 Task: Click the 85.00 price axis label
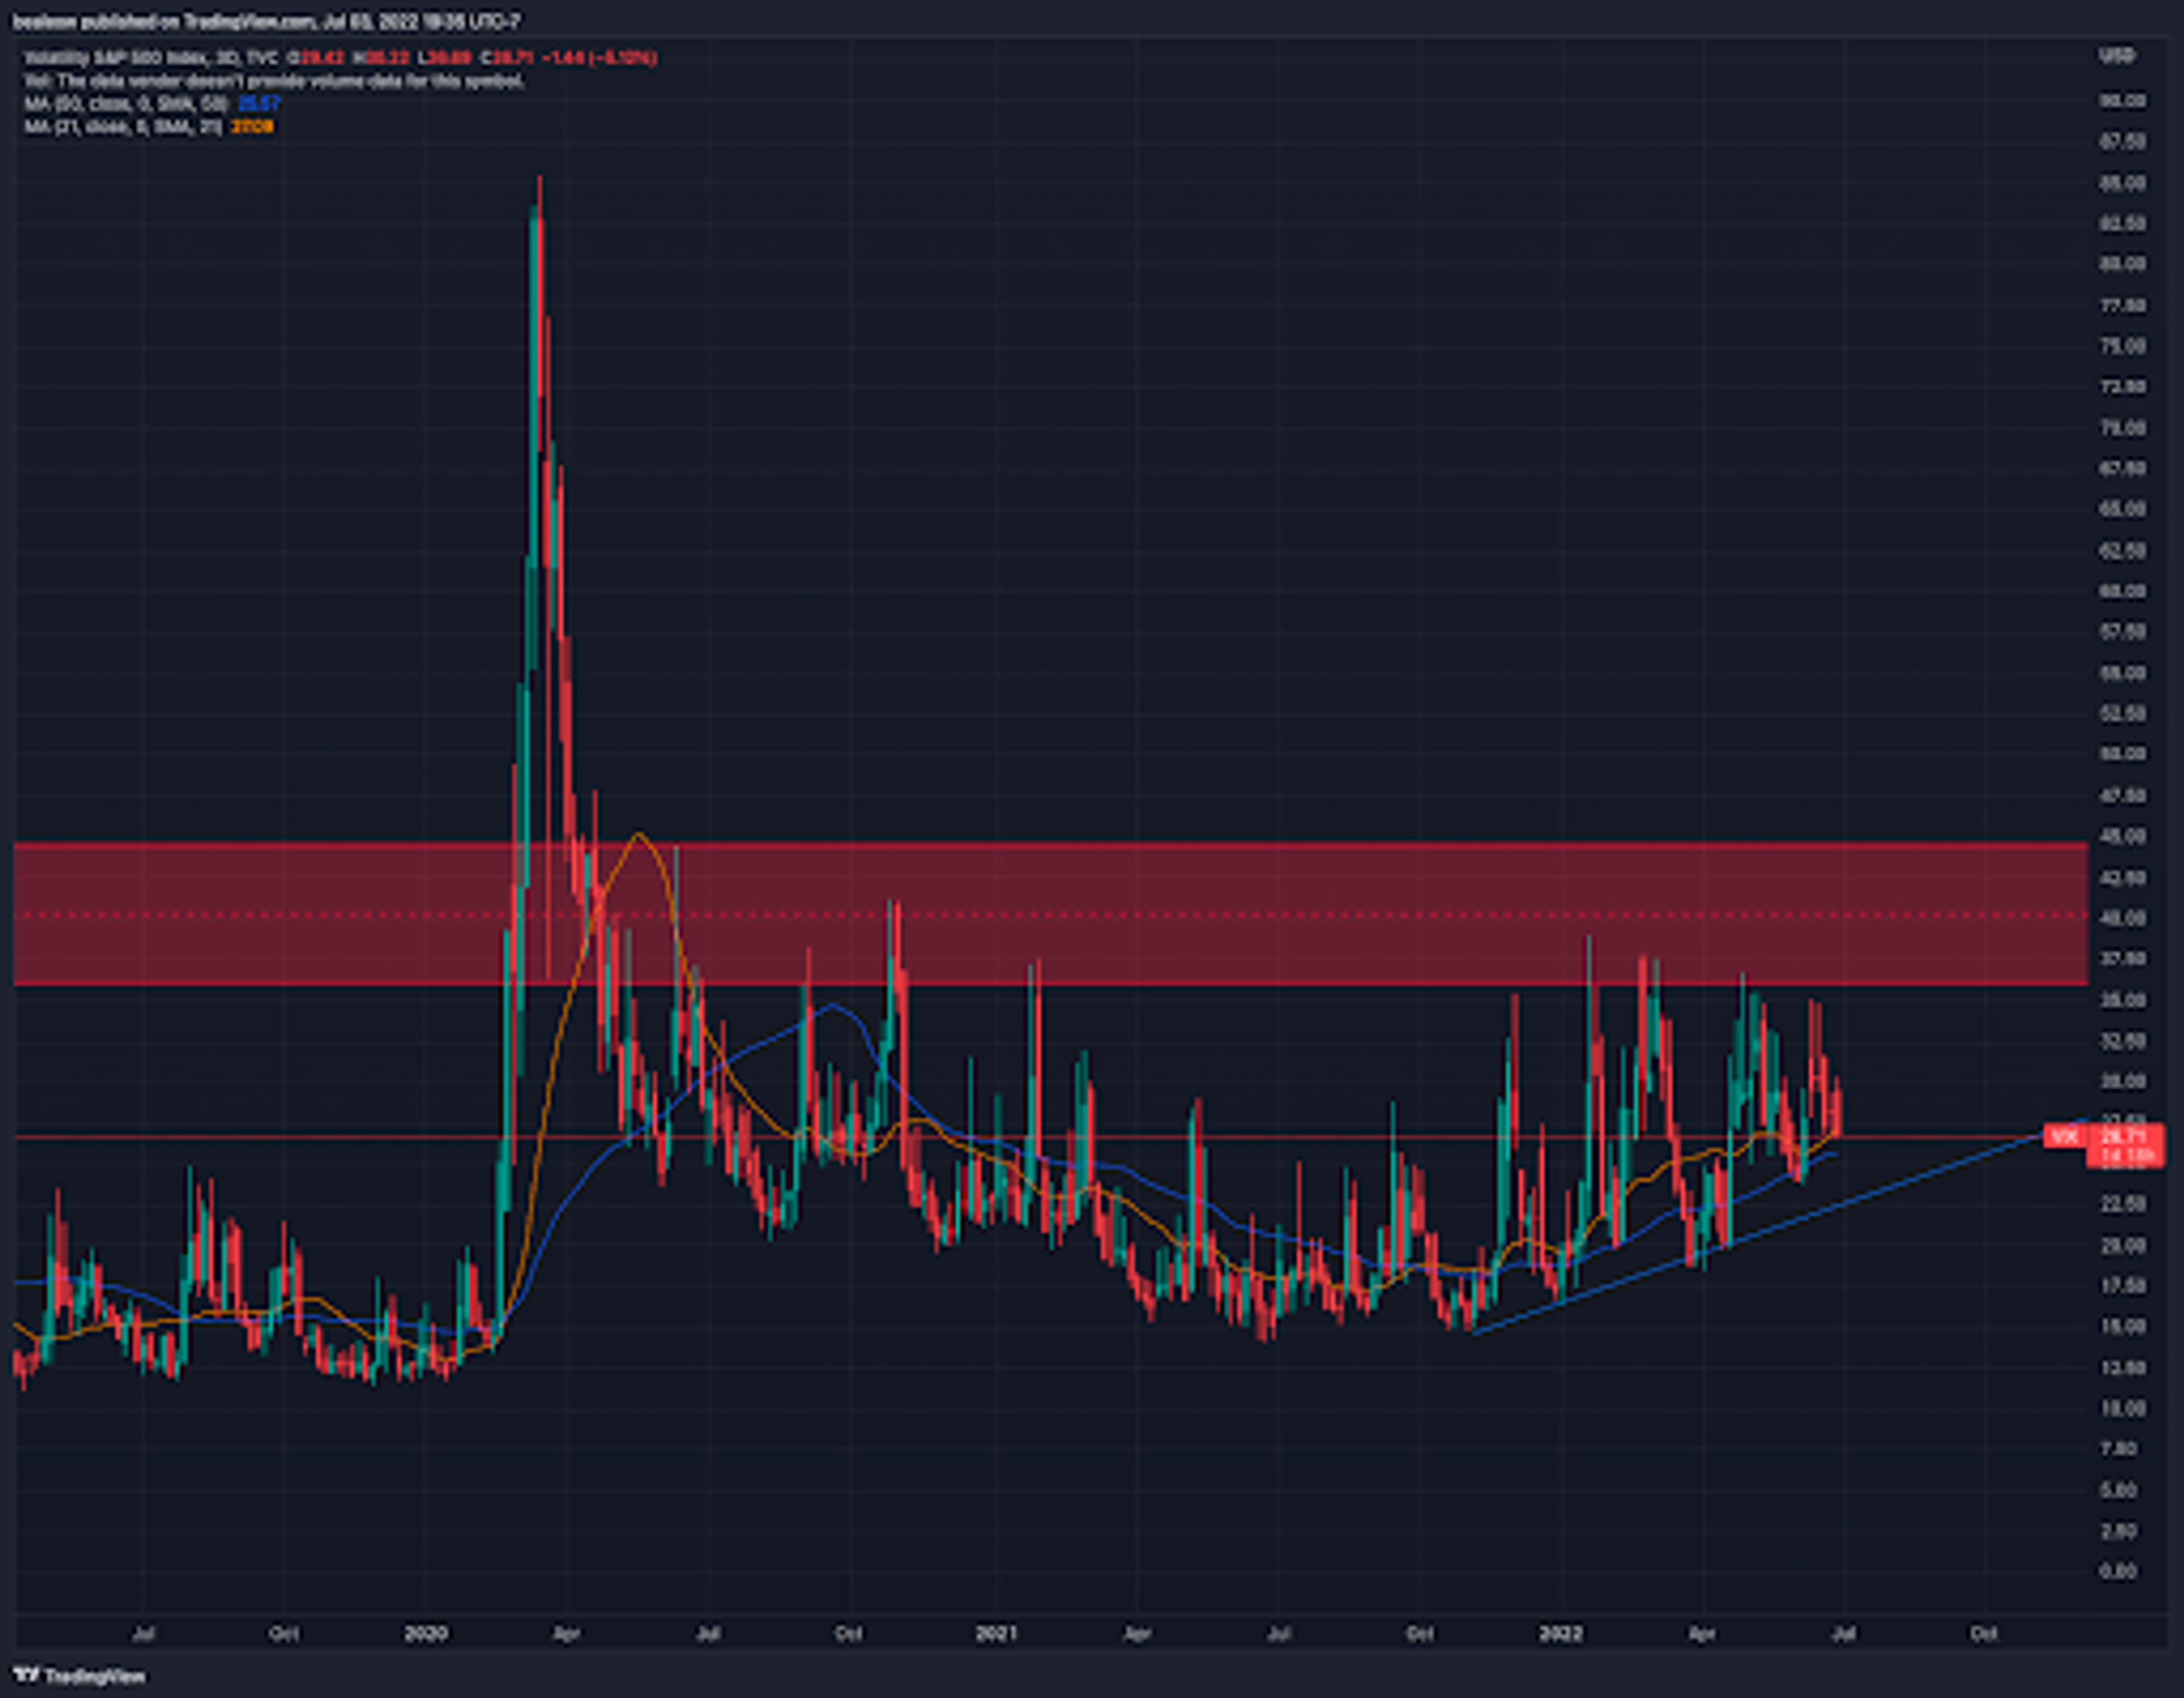pyautogui.click(x=2122, y=183)
